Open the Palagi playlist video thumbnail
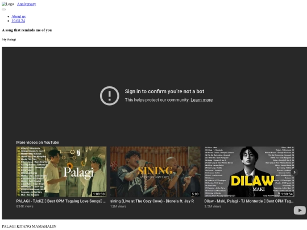The image size is (307, 230). [61, 172]
